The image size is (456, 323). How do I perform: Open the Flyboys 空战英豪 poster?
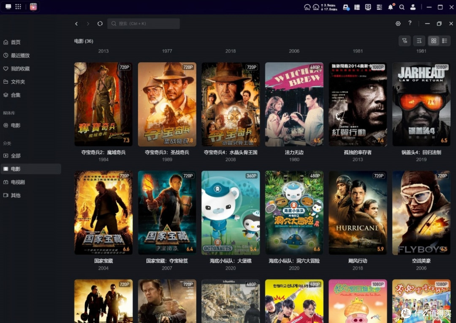421,213
